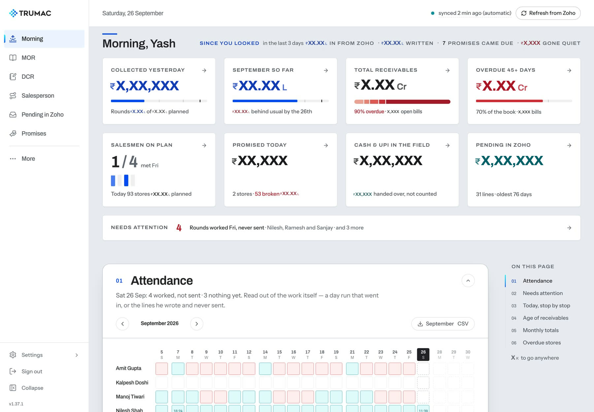
Task: Open Salesmen On Plan card arrow
Action: [204, 145]
